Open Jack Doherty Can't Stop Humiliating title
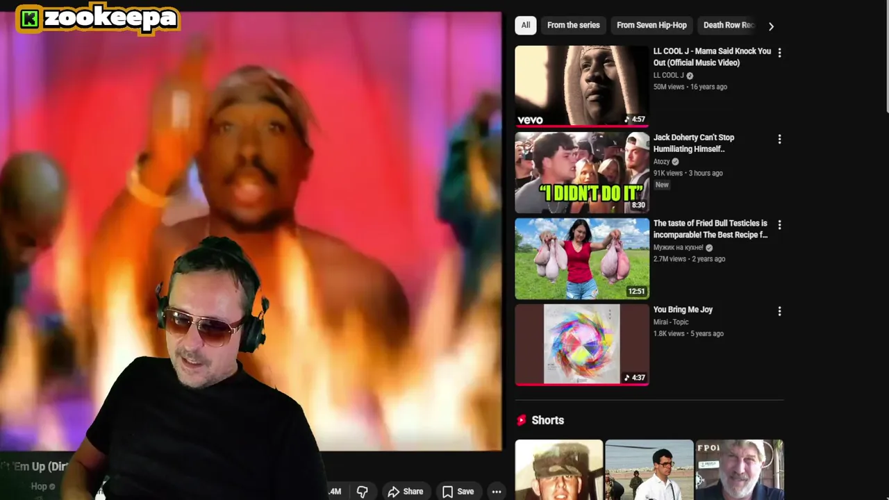The image size is (889, 500). [x=694, y=143]
